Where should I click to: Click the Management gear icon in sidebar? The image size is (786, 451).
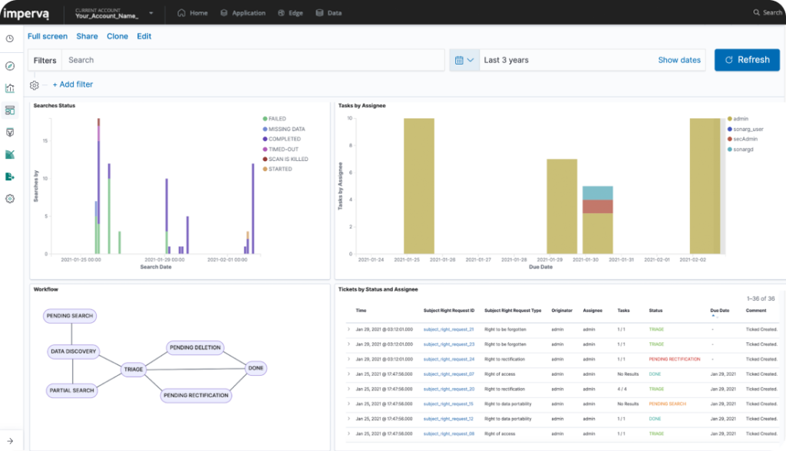pyautogui.click(x=10, y=199)
